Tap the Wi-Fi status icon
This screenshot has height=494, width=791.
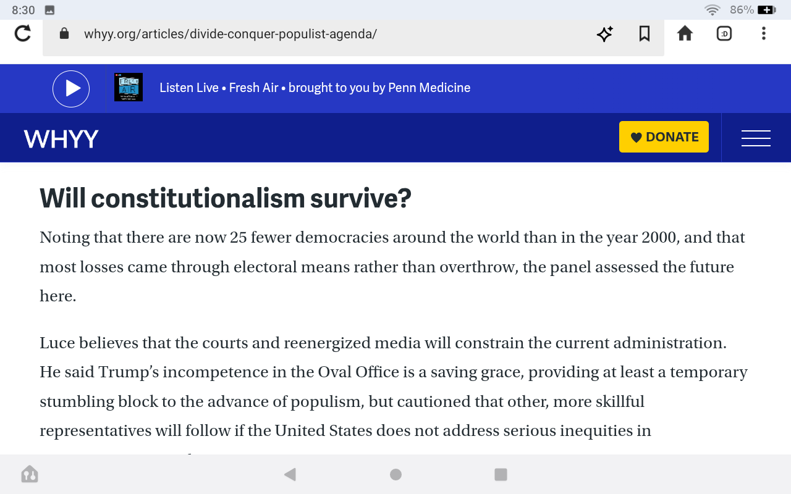tap(713, 10)
